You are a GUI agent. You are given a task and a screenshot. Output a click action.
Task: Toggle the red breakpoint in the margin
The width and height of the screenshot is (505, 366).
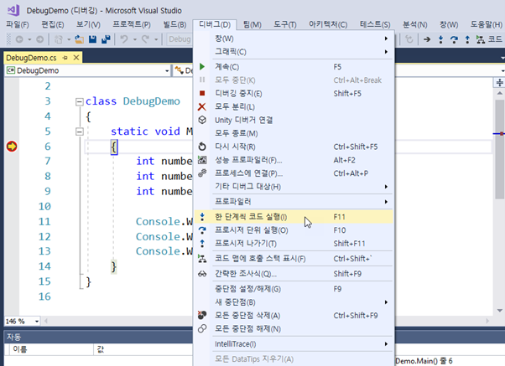coord(13,147)
